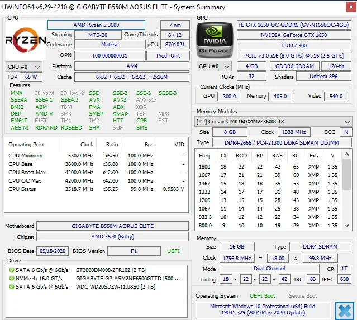The width and height of the screenshot is (357, 320).
Task: Click the AMD X570 (Bixby) chipset field
Action: [x=112, y=237]
